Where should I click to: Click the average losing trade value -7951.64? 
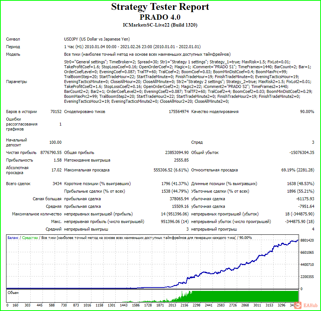306,206
